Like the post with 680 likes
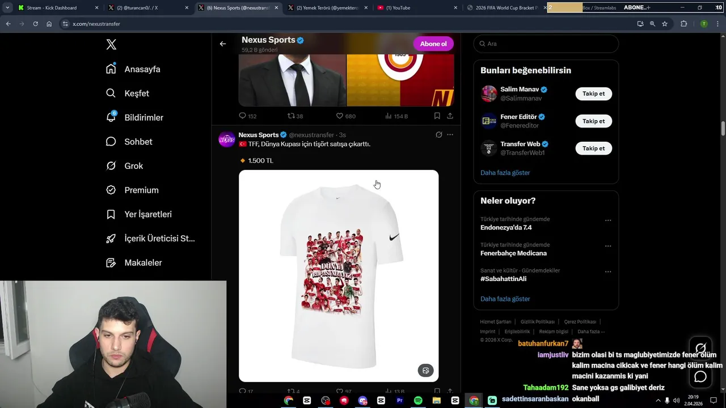Screen dimensions: 726x408 [x=345, y=116]
